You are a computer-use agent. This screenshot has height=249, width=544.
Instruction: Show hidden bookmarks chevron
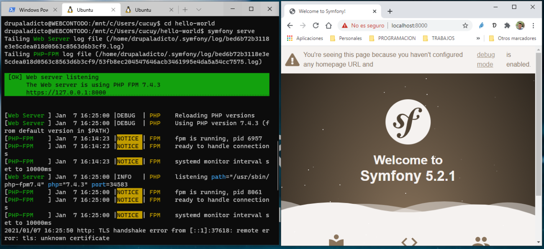pyautogui.click(x=478, y=38)
